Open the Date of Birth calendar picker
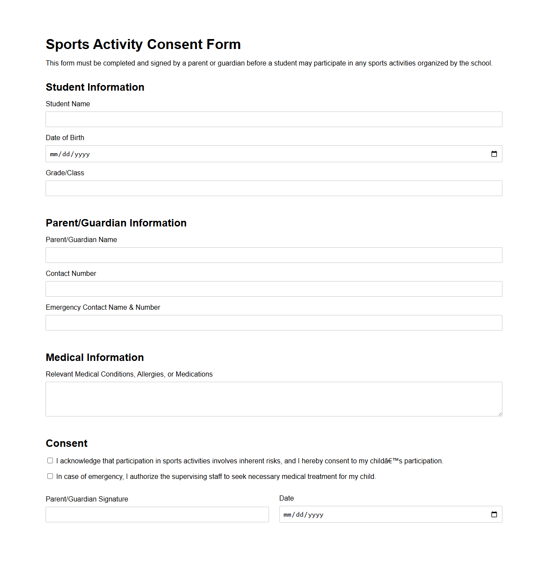This screenshot has height=580, width=548. (494, 154)
